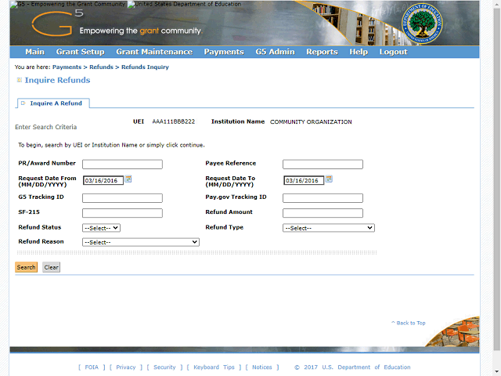Image resolution: width=501 pixels, height=376 pixels.
Task: Expand the Refund Reason dropdown
Action: pyautogui.click(x=141, y=243)
